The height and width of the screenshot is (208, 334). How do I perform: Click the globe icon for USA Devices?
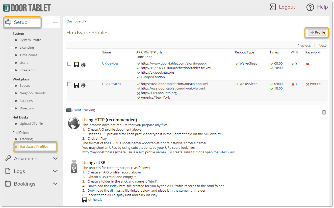[x=83, y=85]
